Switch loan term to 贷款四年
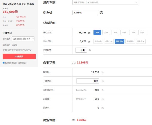Image resolution: width=152 pixels, height=125 pixels. tap(130, 41)
